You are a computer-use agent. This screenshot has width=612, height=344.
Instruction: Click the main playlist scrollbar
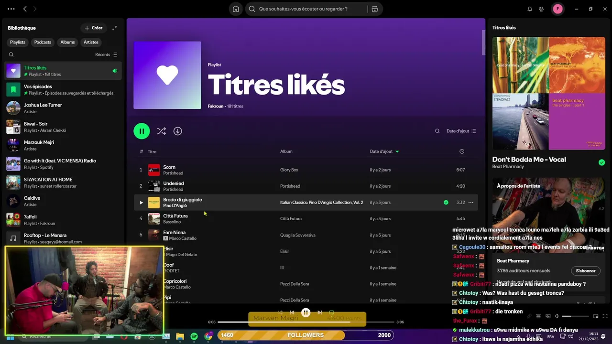tap(483, 43)
